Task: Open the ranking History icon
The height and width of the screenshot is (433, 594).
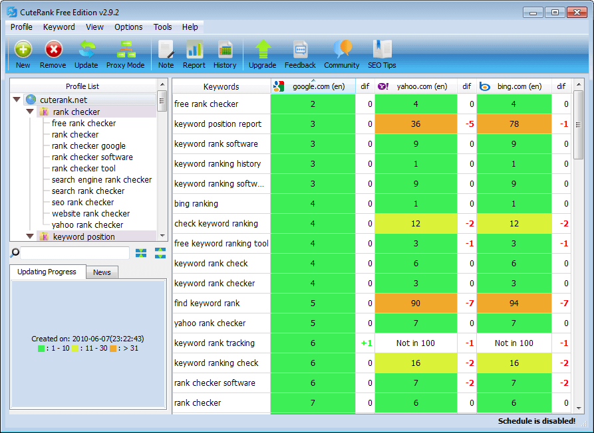Action: (x=225, y=50)
